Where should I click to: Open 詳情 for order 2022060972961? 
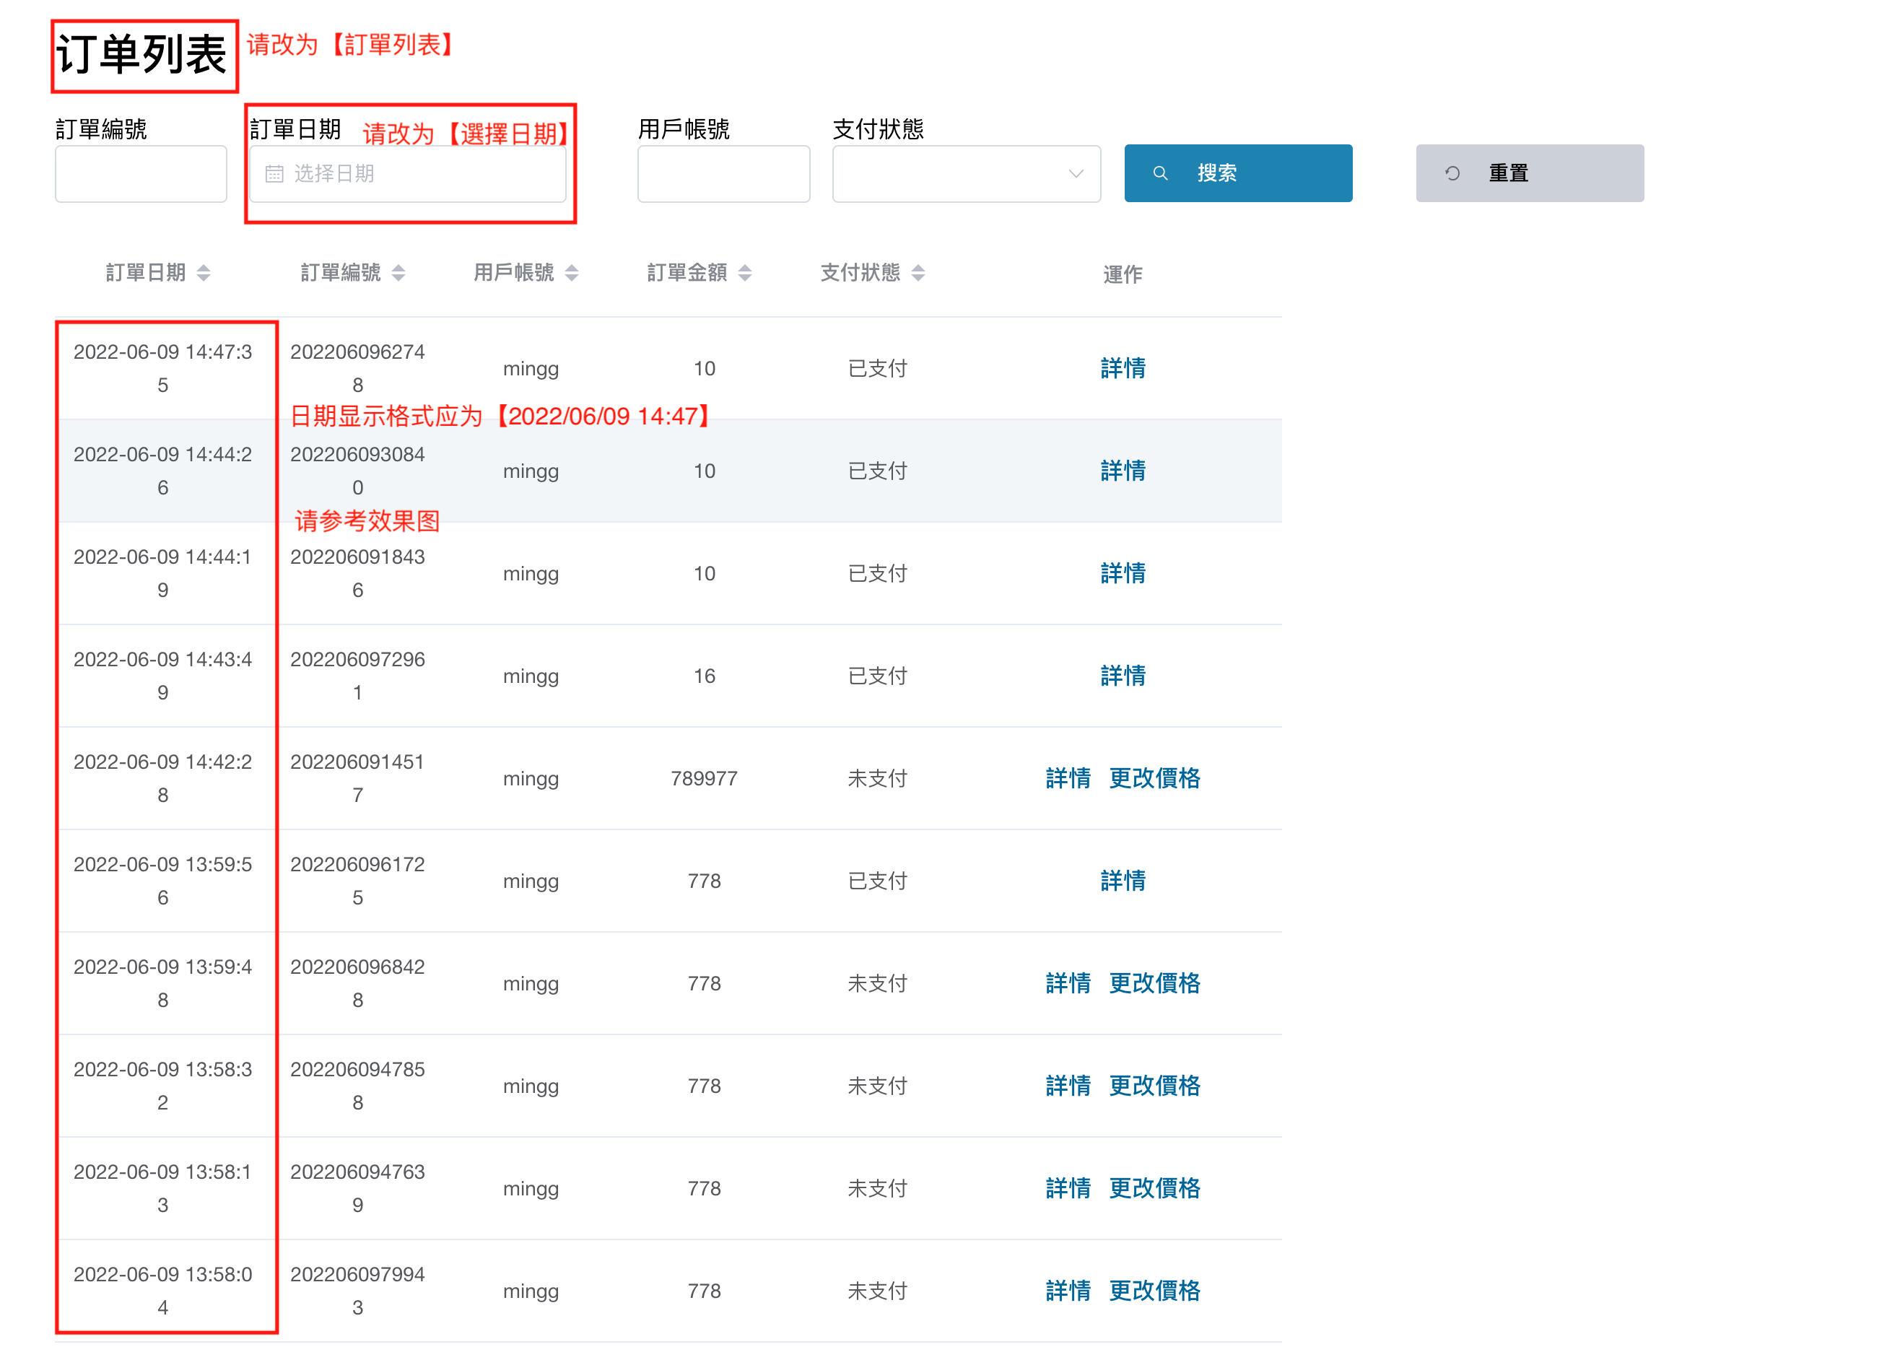(1123, 675)
